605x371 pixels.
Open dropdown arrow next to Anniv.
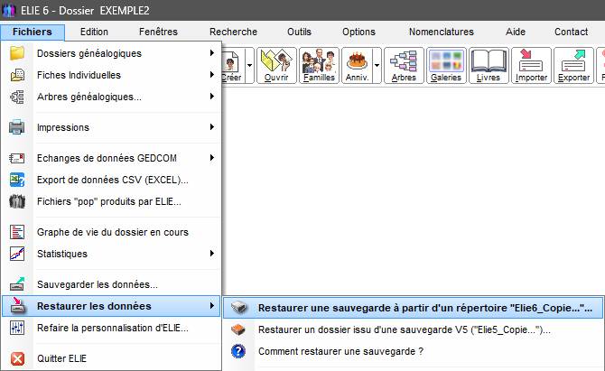coord(377,66)
